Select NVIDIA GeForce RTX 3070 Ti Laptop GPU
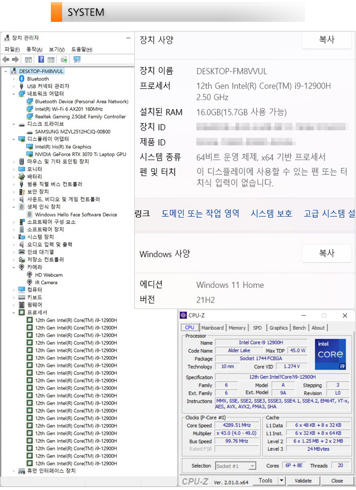 tap(81, 154)
